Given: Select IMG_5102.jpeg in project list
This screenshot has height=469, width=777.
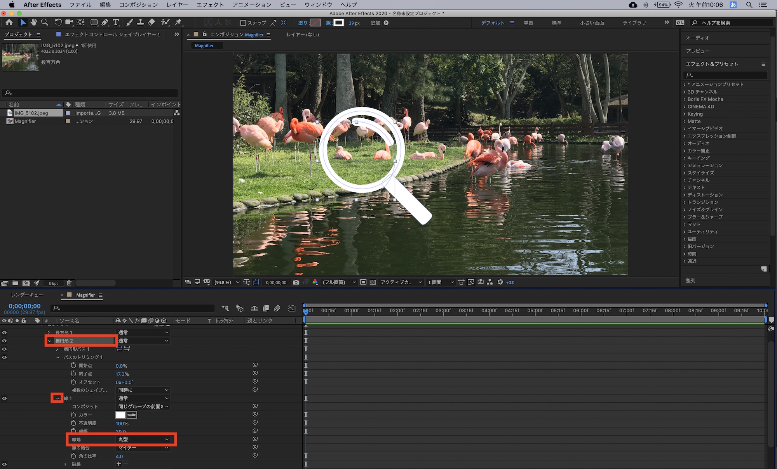Looking at the screenshot, I should [31, 113].
